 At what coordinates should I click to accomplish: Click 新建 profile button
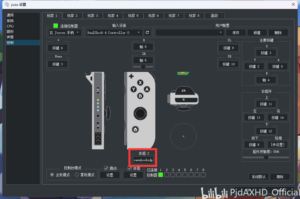[257, 33]
